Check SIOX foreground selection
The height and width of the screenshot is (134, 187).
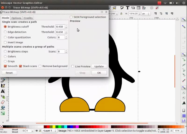pos(71,17)
